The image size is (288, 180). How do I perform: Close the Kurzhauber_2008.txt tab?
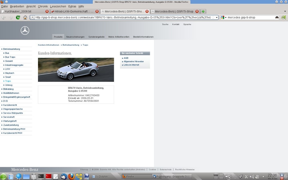[x=47, y=11]
